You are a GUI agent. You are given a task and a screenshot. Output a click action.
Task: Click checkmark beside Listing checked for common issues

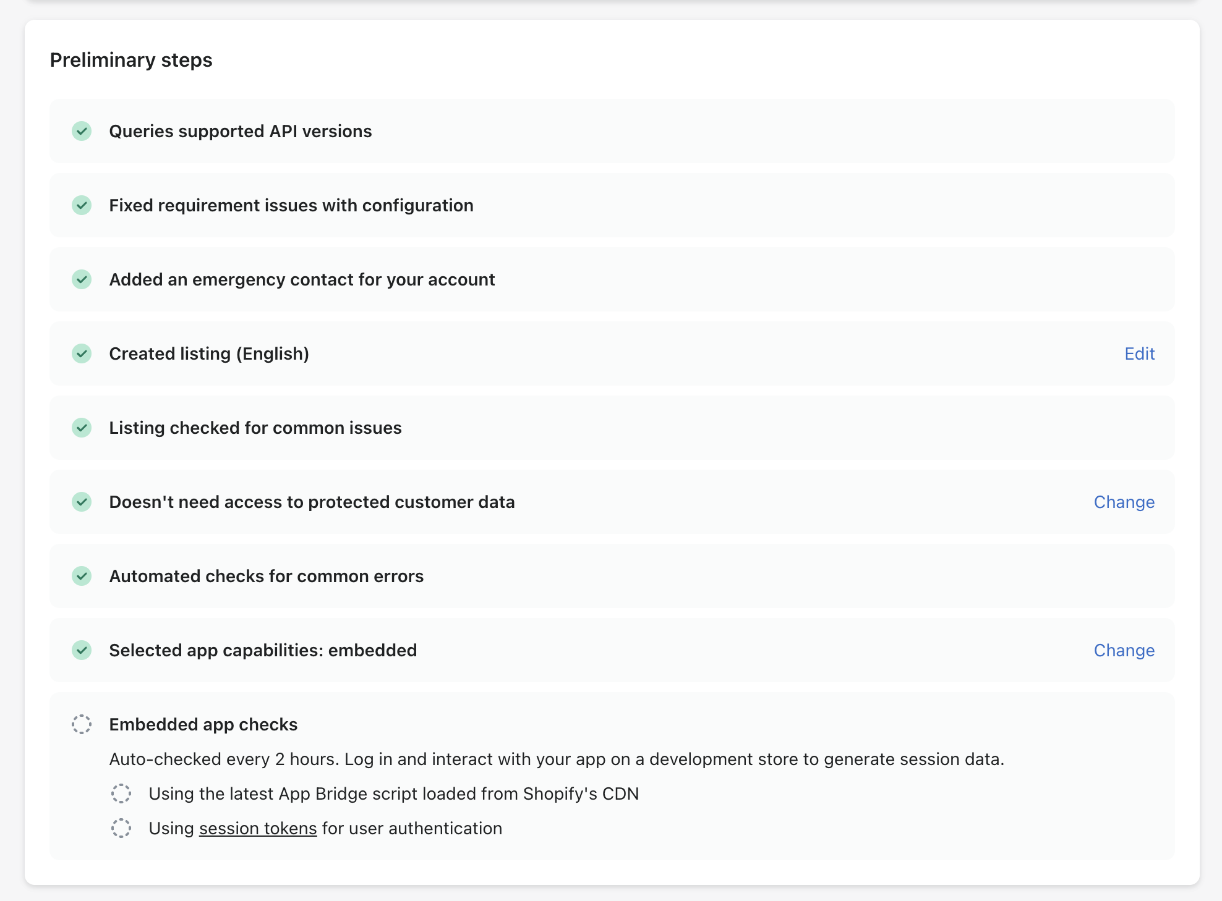click(82, 428)
